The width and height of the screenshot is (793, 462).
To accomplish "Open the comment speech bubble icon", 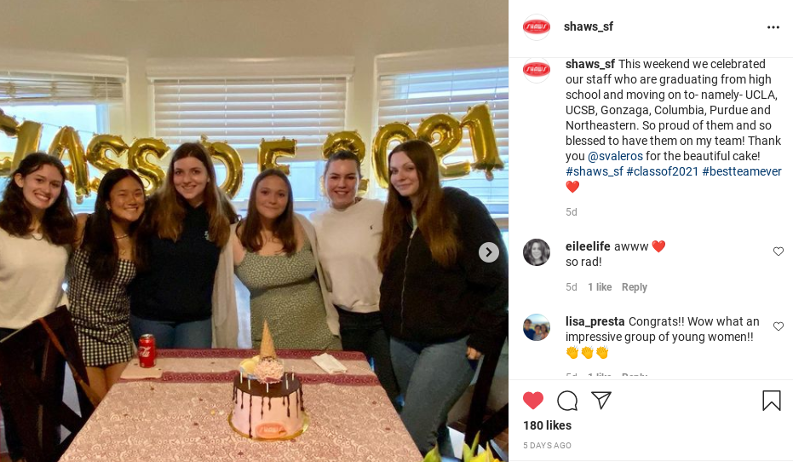I will click(x=567, y=401).
